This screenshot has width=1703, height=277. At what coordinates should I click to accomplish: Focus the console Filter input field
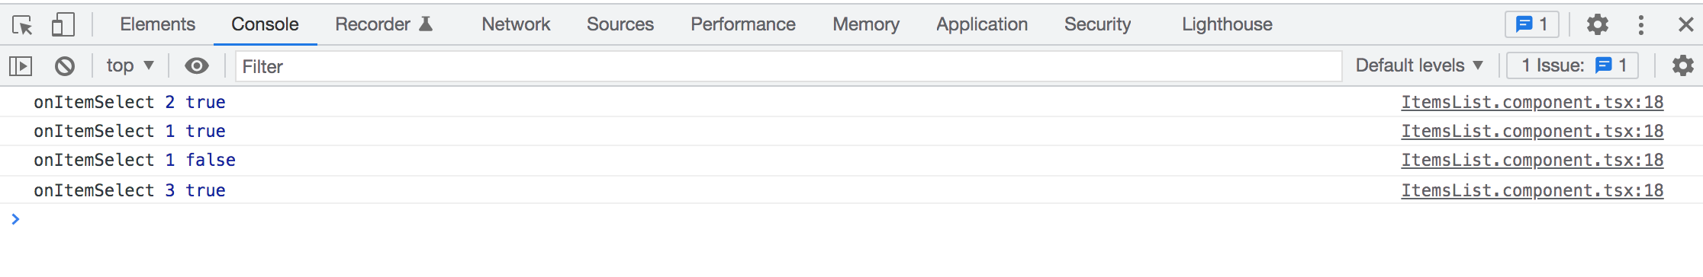point(788,66)
